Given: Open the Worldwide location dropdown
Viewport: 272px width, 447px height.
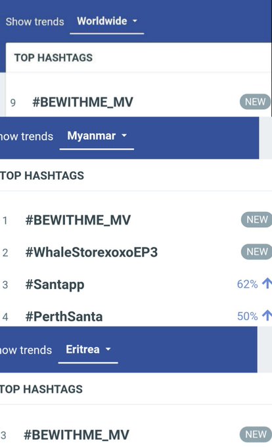Looking at the screenshot, I should click(106, 22).
